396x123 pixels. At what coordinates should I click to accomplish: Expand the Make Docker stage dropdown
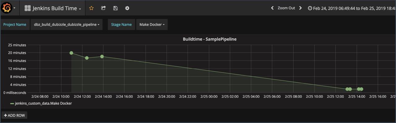tap(152, 24)
